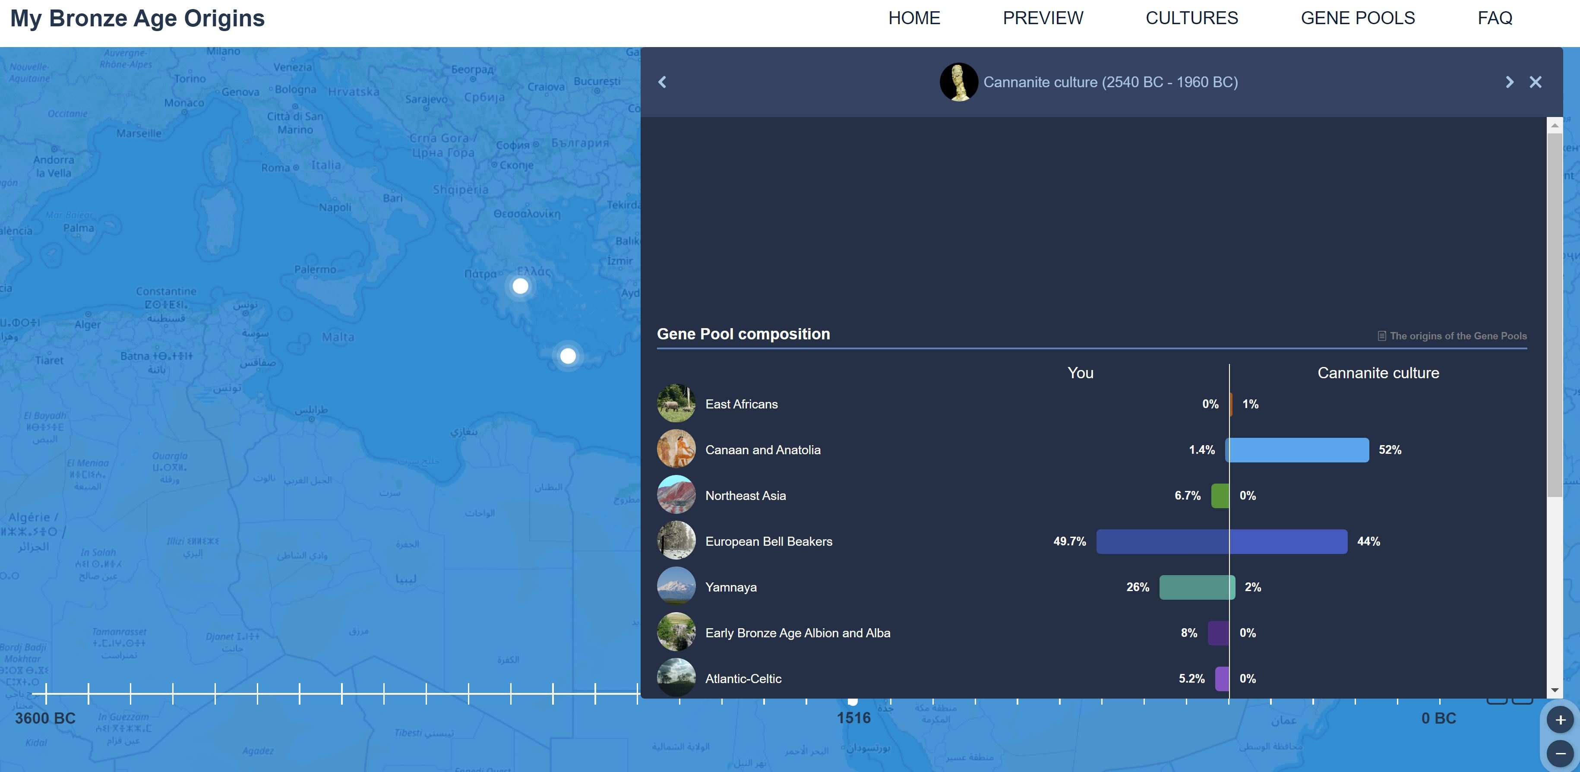Viewport: 1580px width, 772px height.
Task: Click the European Bell Beakers comparison bar
Action: 1222,541
